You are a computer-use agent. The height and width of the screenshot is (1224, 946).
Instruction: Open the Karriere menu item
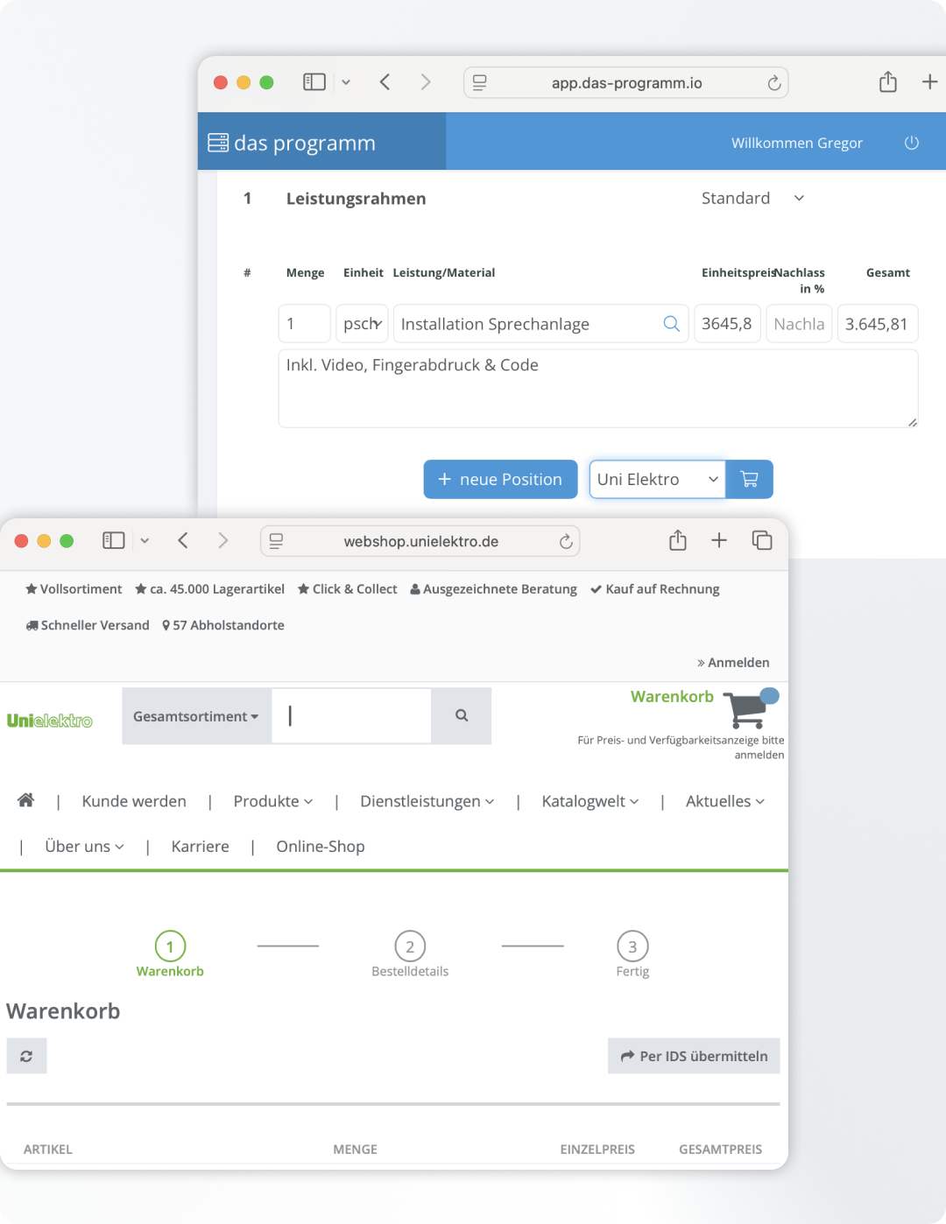pyautogui.click(x=201, y=847)
